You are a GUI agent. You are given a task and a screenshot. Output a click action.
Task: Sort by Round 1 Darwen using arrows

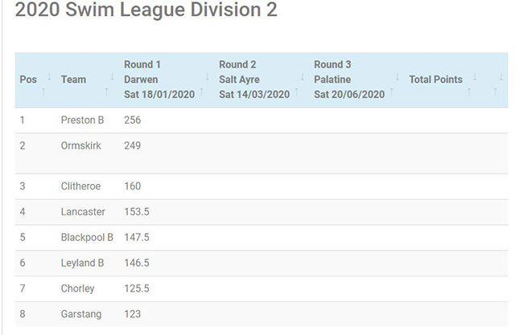coord(204,84)
